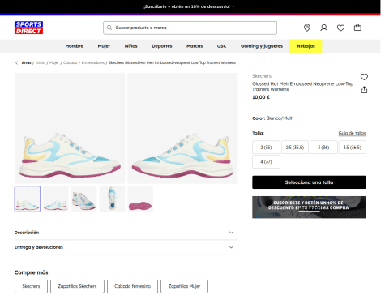The height and width of the screenshot is (308, 385).
Task: Open the Marcas menu
Action: (x=195, y=46)
